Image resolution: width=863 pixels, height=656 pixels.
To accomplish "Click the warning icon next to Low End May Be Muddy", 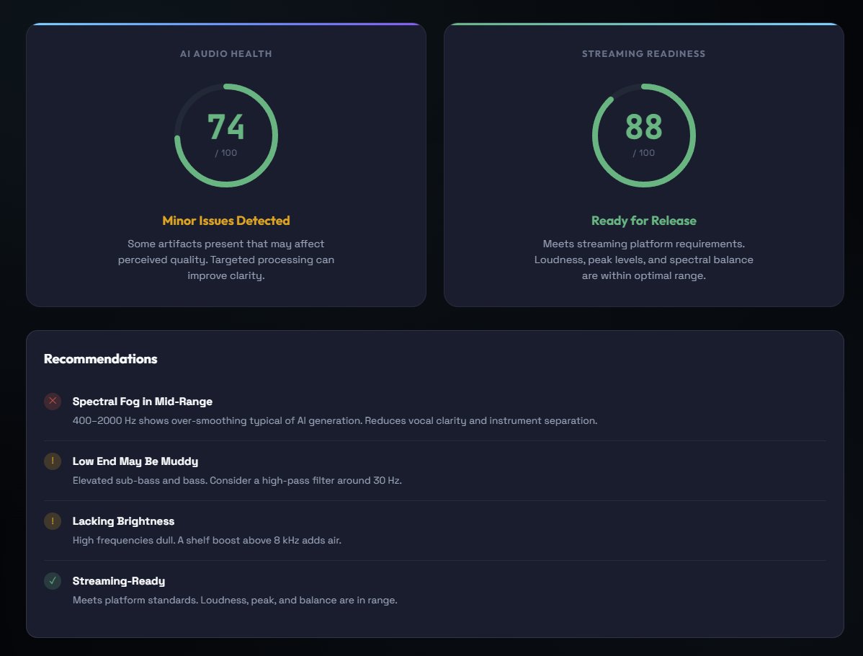I will [x=52, y=461].
